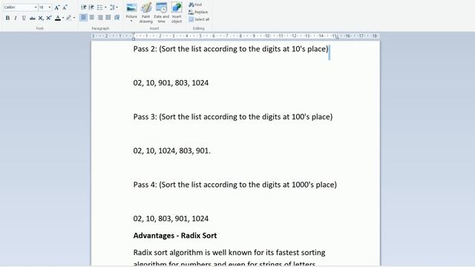Open the line spacing menu
This screenshot has height=267, width=475.
tap(114, 7)
